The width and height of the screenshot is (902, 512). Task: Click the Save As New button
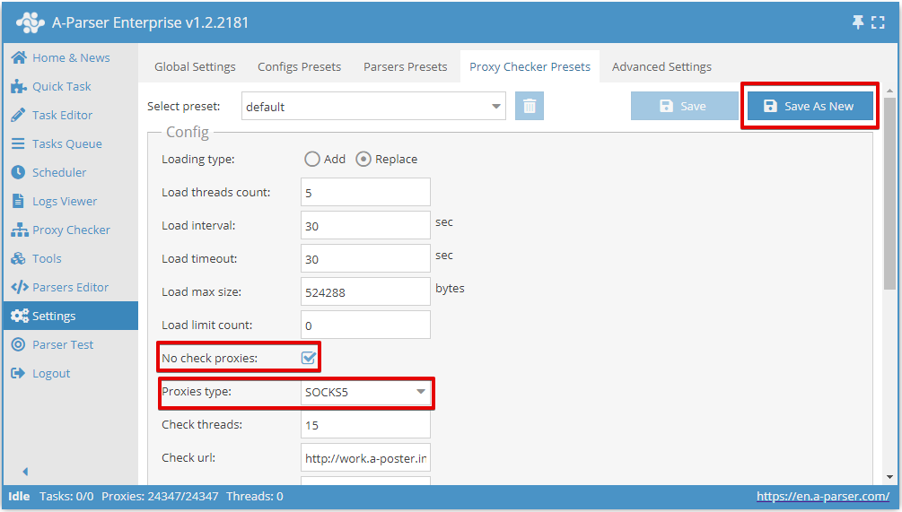(x=810, y=106)
